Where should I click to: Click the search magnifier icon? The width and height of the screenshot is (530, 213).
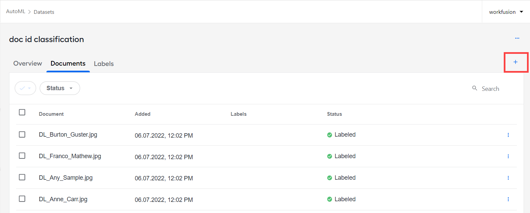pos(474,88)
